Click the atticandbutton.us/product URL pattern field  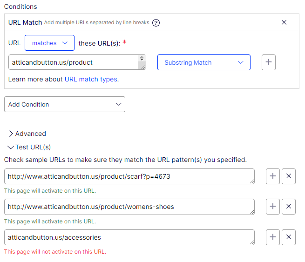72,62
